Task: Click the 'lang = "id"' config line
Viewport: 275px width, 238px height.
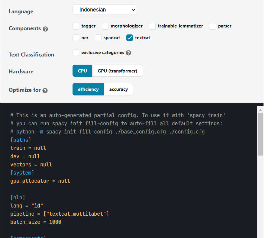Action: tap(27, 206)
